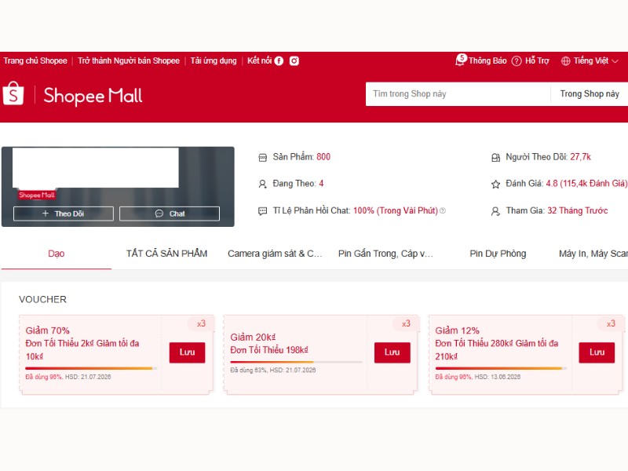Click Thông Báo notifications link
The height and width of the screenshot is (471, 628).
point(487,61)
